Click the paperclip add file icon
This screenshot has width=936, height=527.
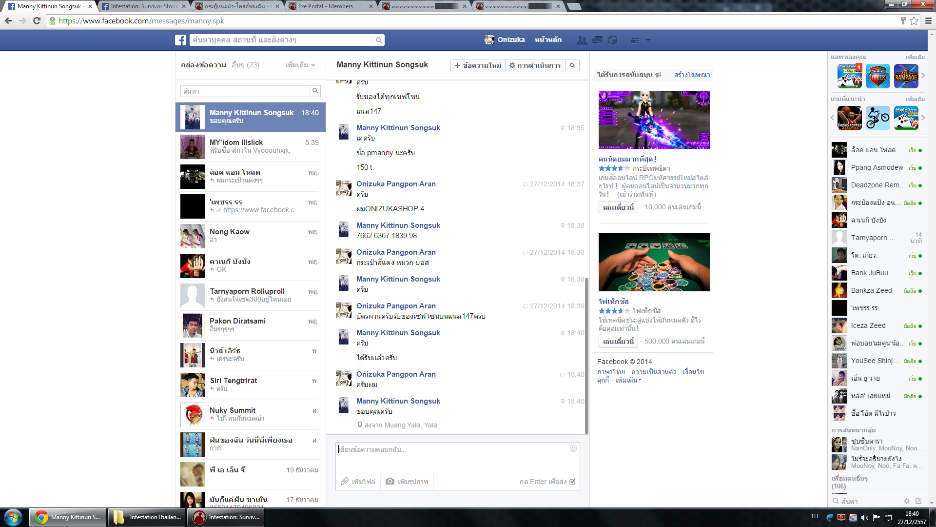[345, 482]
